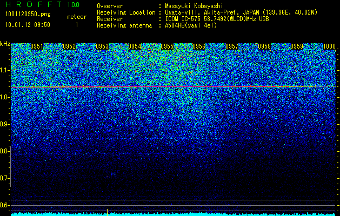The width and height of the screenshot is (340, 216).
Task: Click the 0955 time marker
Action: [x=167, y=46]
